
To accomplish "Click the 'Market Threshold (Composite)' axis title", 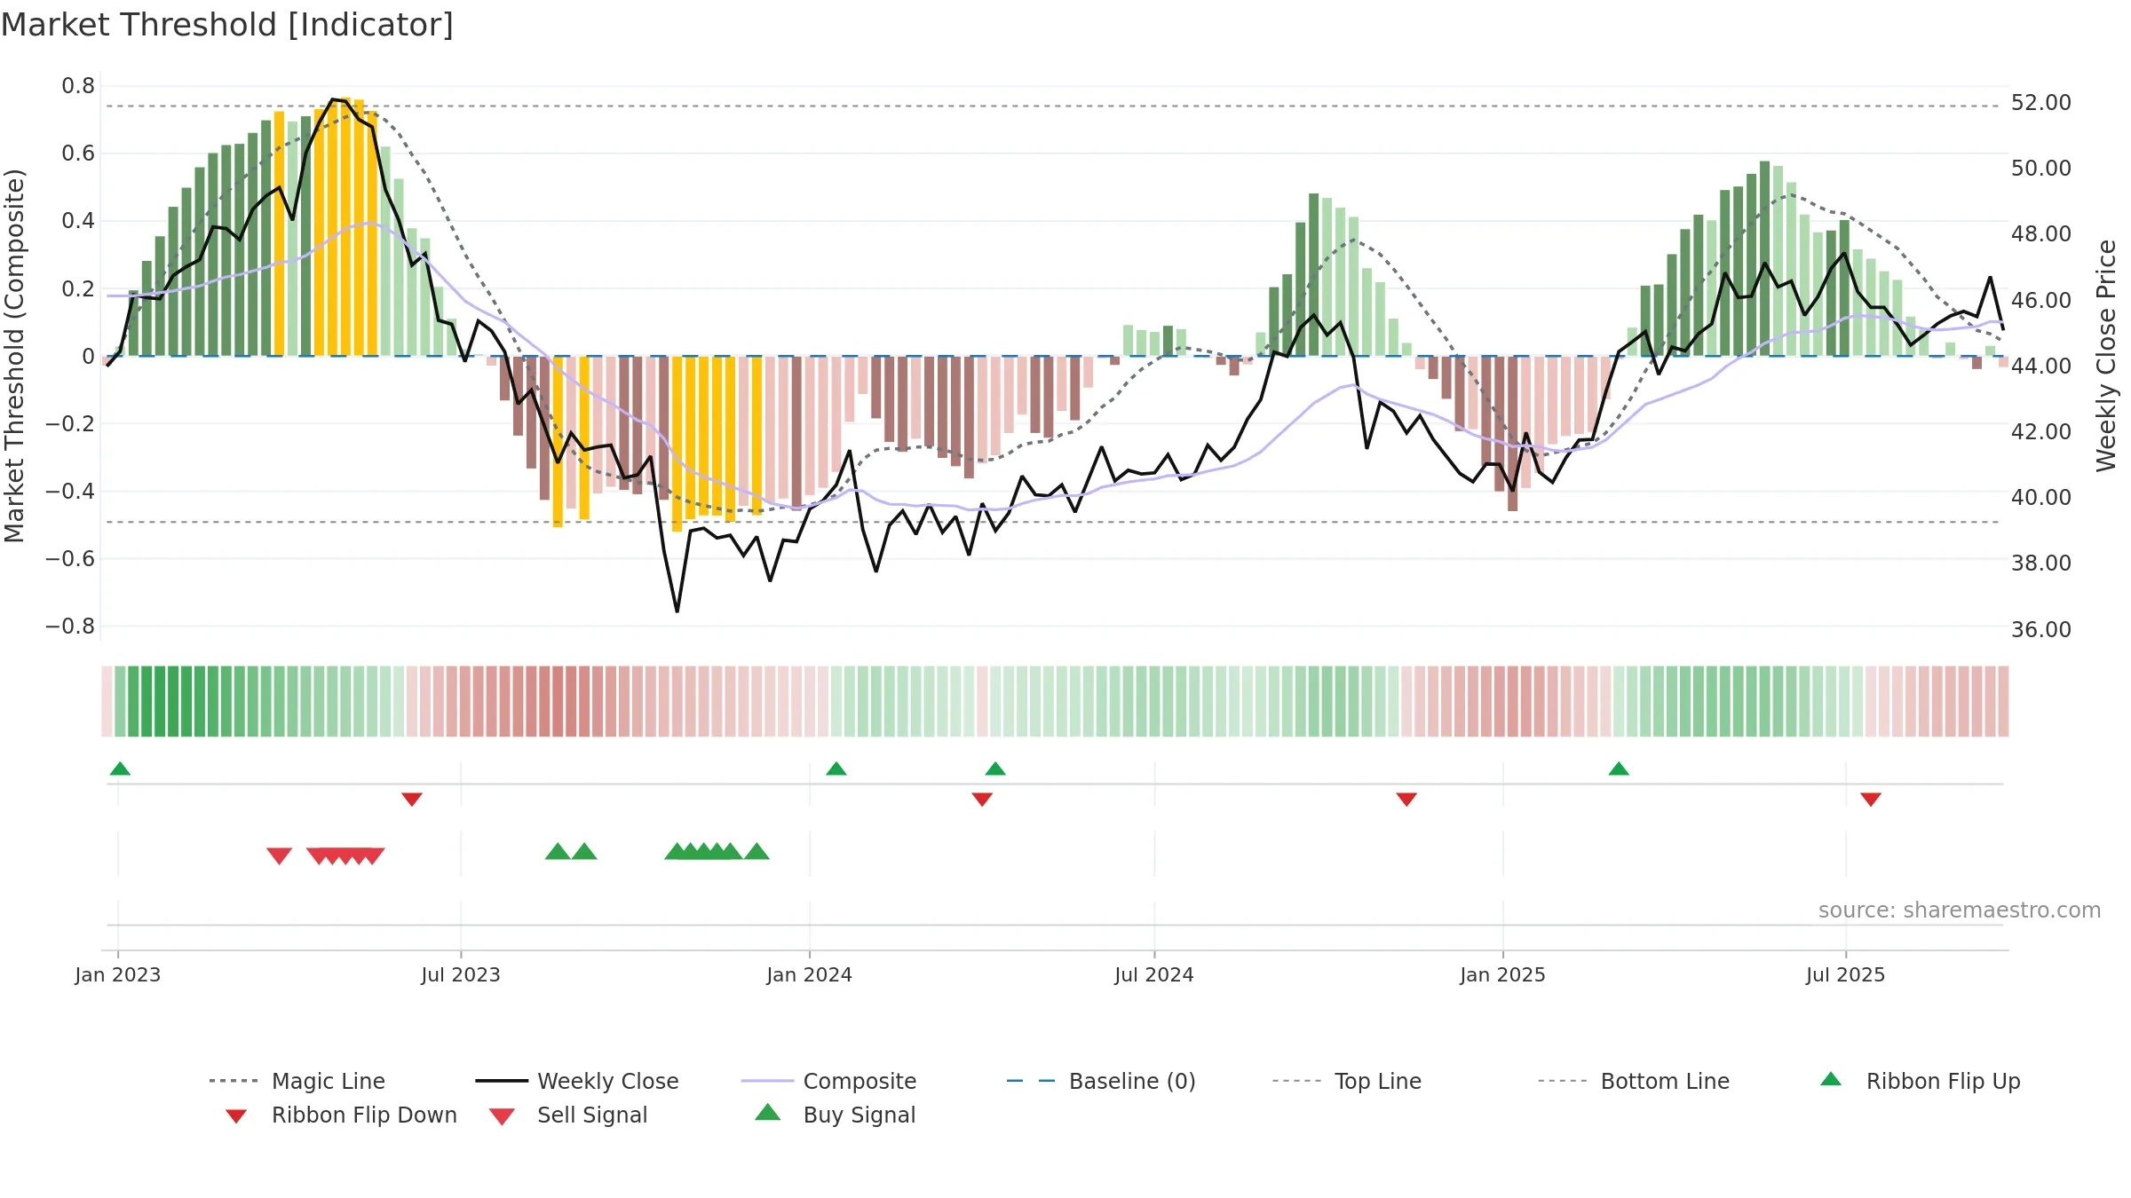I will [14, 356].
